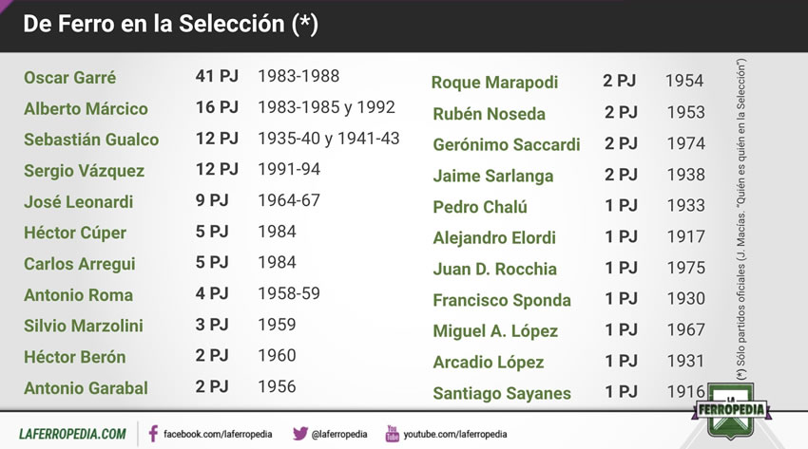Open the LAFERROPEDIA.COM link
The height and width of the screenshot is (449, 808).
click(x=72, y=434)
